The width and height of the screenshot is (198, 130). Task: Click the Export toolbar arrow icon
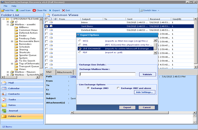[x=50, y=10]
